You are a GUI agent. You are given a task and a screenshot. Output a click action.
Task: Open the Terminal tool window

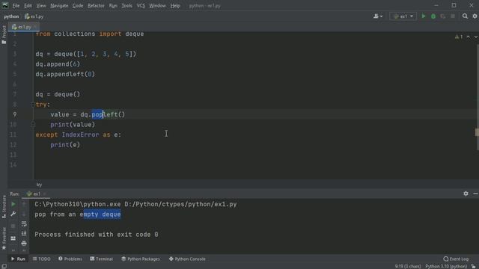102,259
